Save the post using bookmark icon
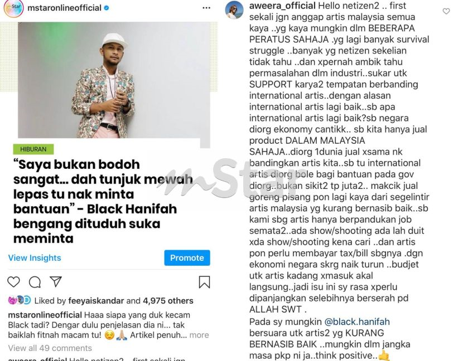The image size is (463, 361). point(204,282)
